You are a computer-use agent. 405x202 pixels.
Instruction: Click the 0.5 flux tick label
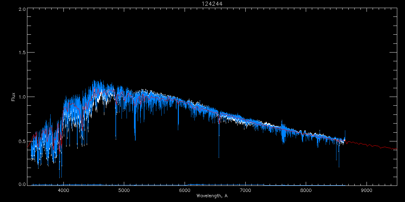(22, 141)
